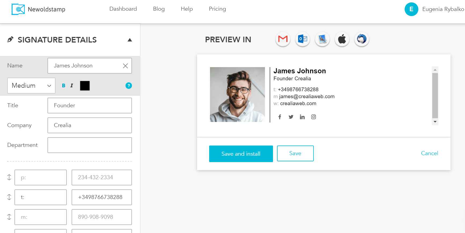The width and height of the screenshot is (465, 233).
Task: Click the james@crealiaweb.com email in preview
Action: (x=307, y=97)
